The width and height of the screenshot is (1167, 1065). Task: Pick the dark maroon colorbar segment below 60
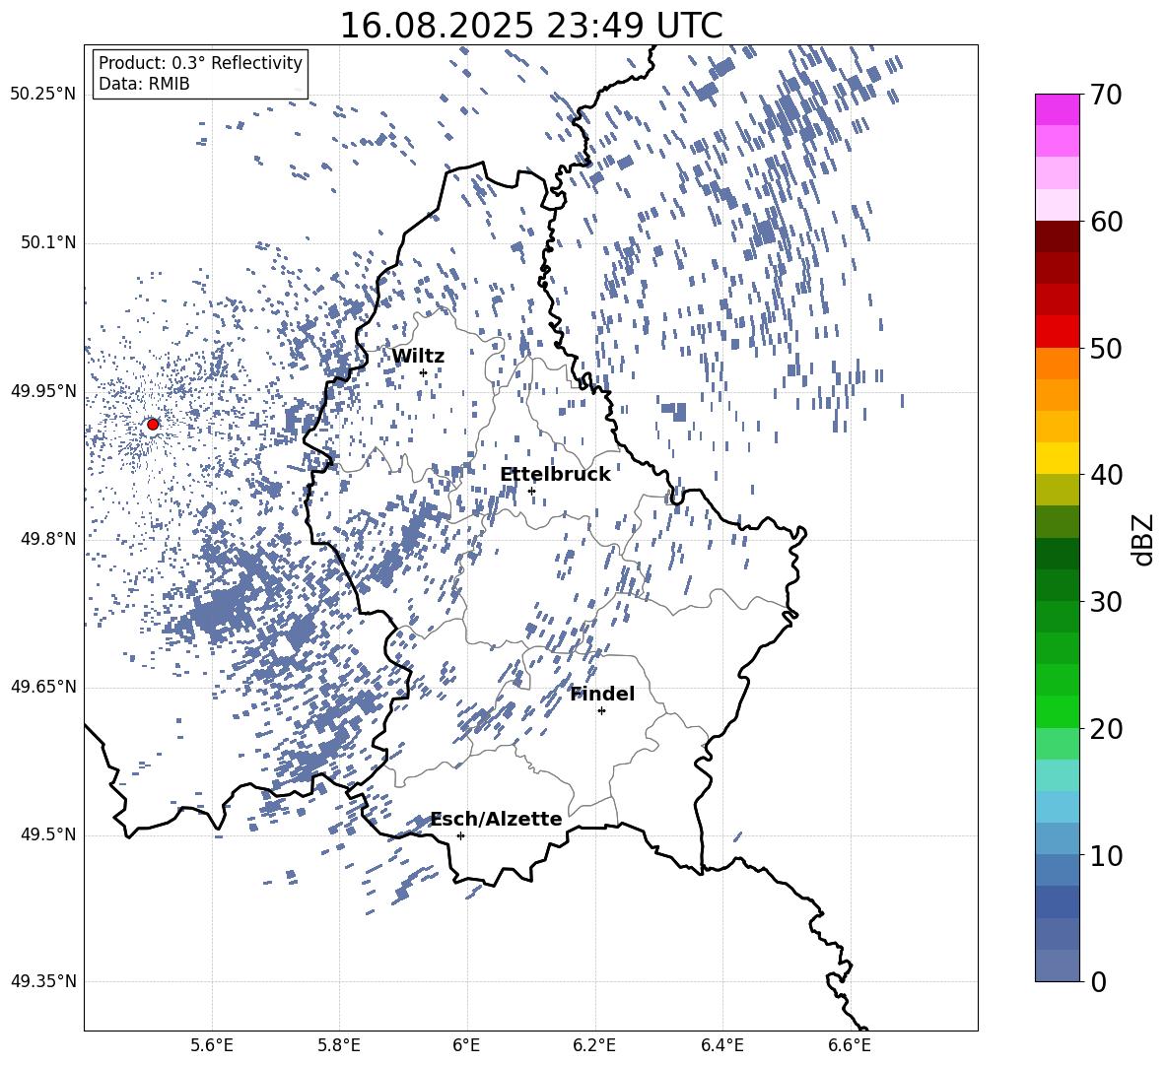click(x=1057, y=236)
